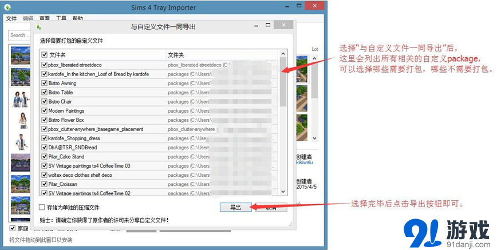Screen dimensions: 497x250
Task: Select Bistro Table file name text
Action: click(61, 92)
